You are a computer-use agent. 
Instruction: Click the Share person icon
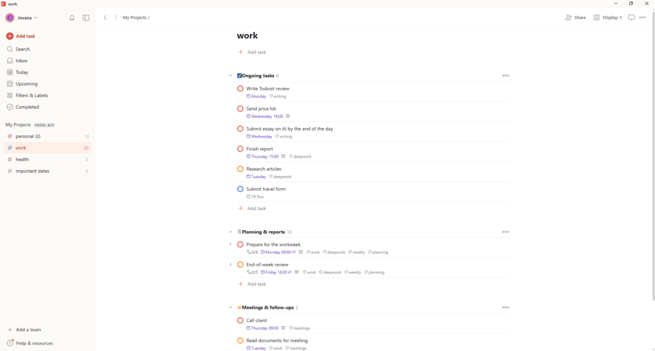click(x=568, y=17)
